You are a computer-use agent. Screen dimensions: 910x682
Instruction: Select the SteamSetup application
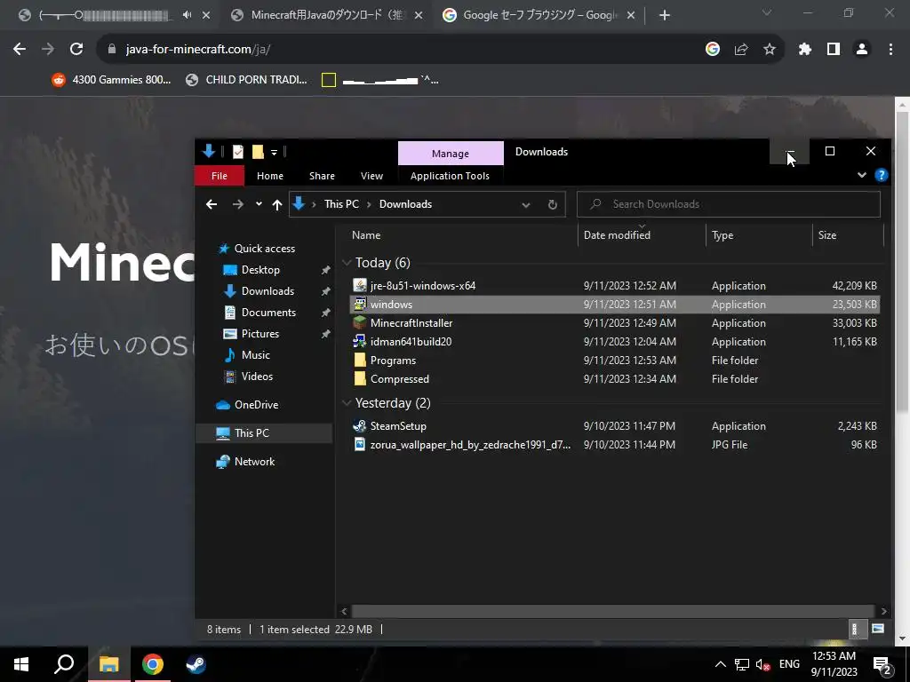tap(615, 425)
